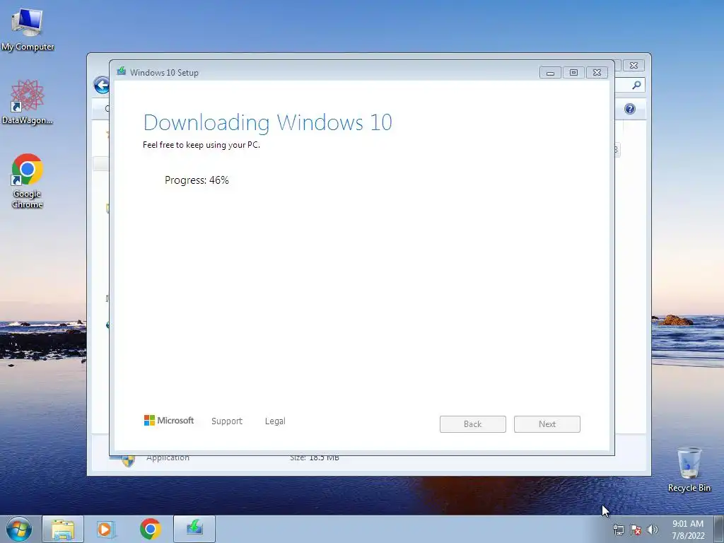Close the Windows 10 Setup window

tap(597, 73)
